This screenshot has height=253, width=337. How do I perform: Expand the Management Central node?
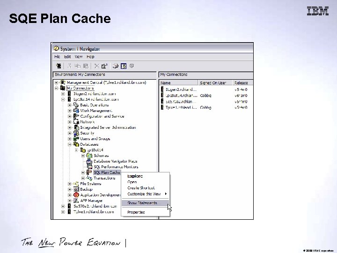(56, 82)
